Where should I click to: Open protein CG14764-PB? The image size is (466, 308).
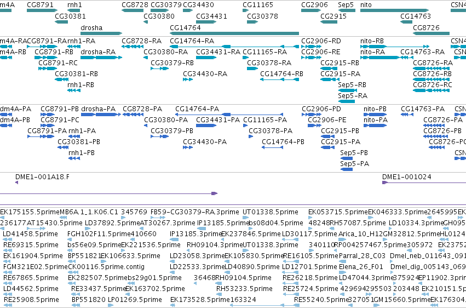pyautogui.click(x=283, y=142)
